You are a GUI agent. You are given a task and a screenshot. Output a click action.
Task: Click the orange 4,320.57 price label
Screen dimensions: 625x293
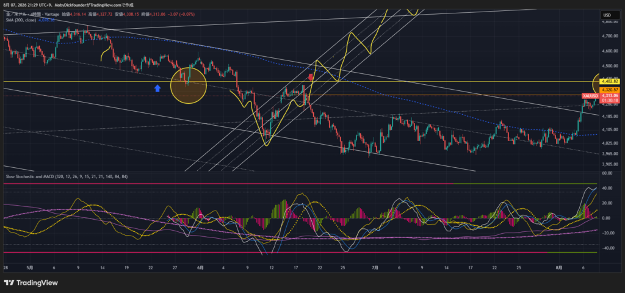point(610,90)
